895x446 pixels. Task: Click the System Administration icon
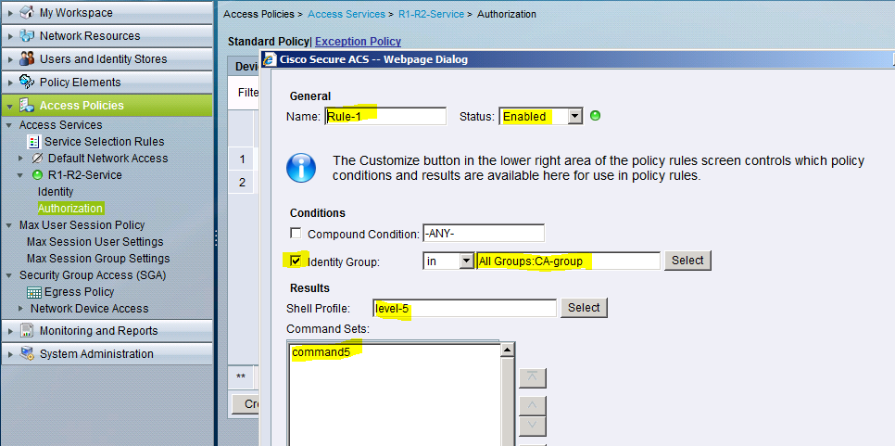(x=27, y=354)
